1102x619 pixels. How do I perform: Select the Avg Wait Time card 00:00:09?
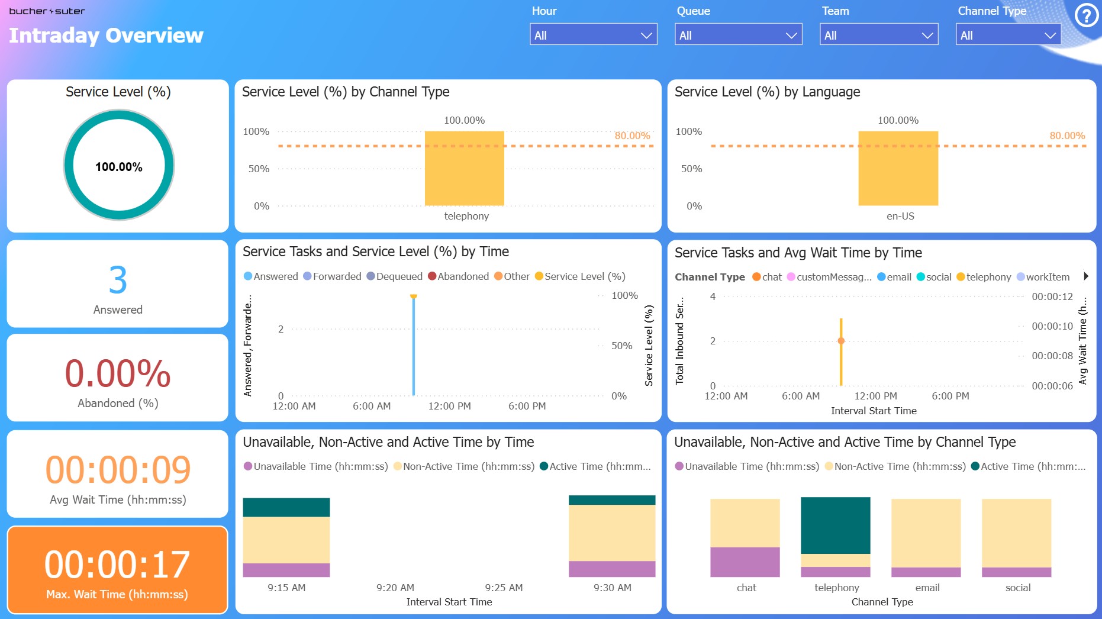click(x=118, y=474)
